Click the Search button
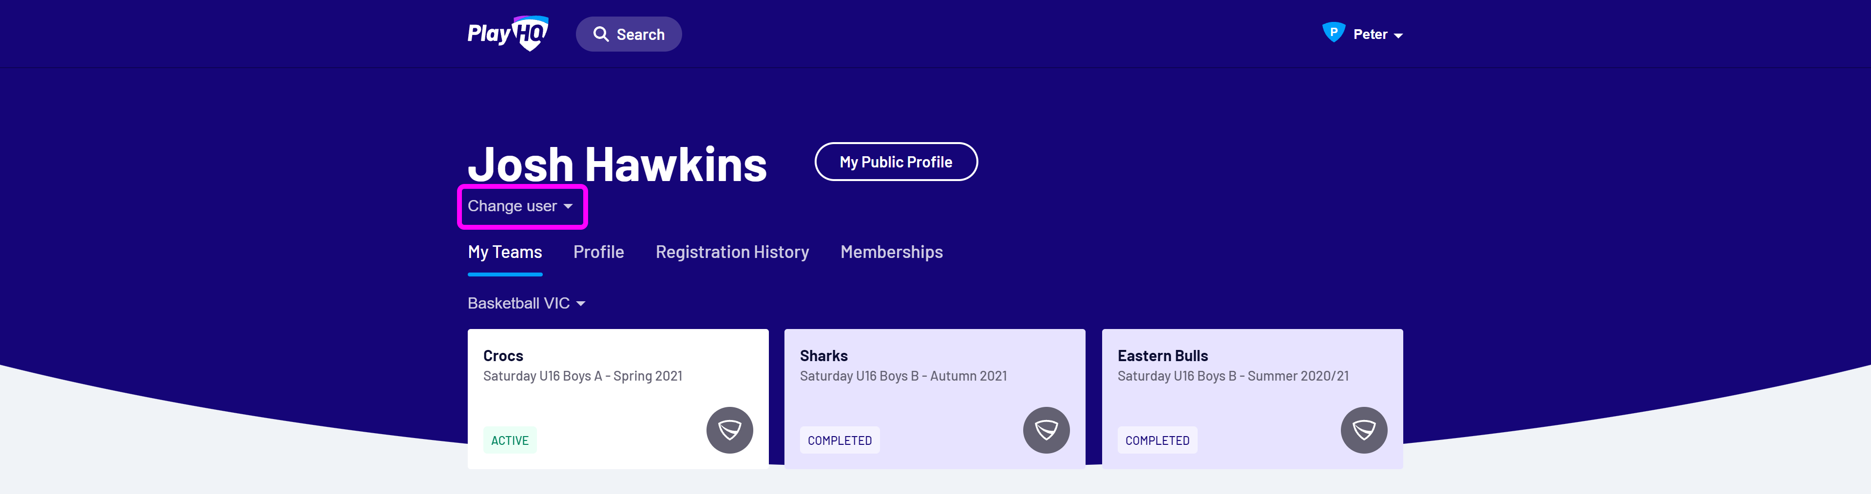The width and height of the screenshot is (1871, 494). (628, 34)
